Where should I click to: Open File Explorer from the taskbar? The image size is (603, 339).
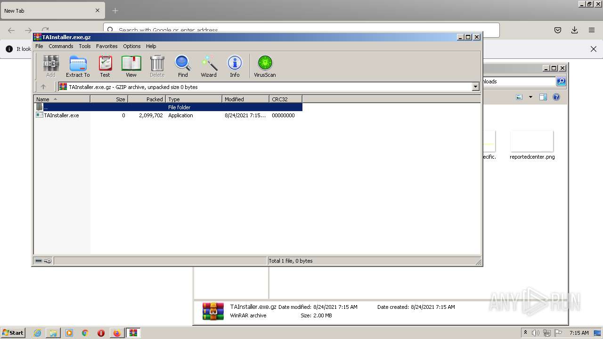tap(53, 333)
